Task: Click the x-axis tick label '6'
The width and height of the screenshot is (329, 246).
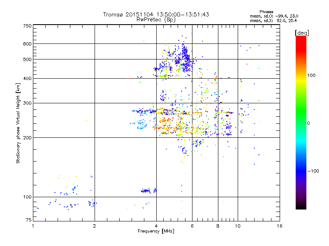Action: tap(192, 226)
